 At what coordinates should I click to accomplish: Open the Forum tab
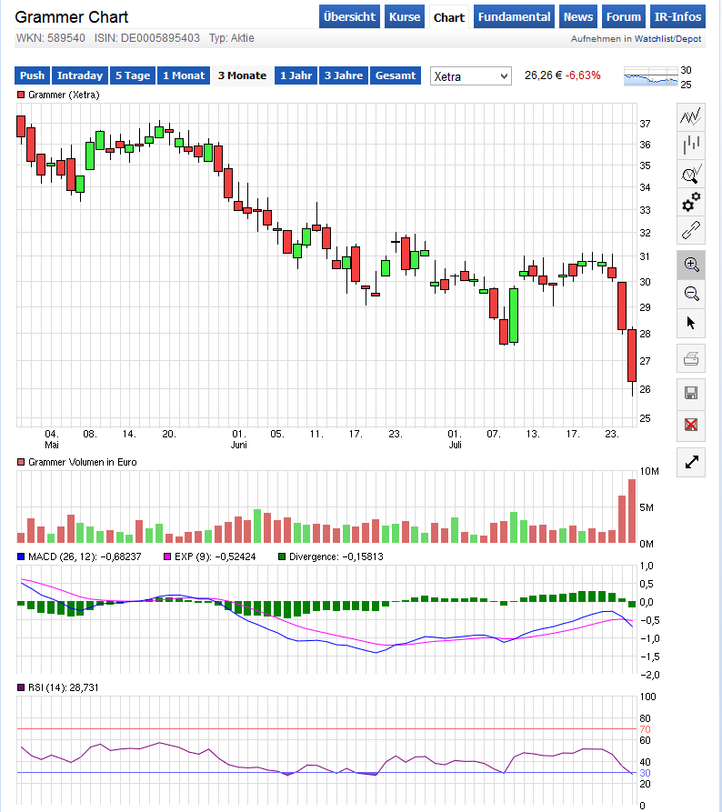624,16
